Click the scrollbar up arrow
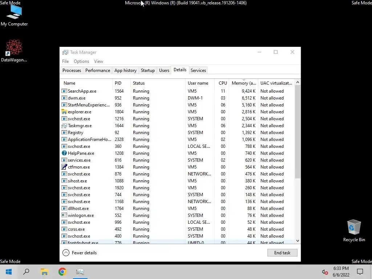 [298, 82]
